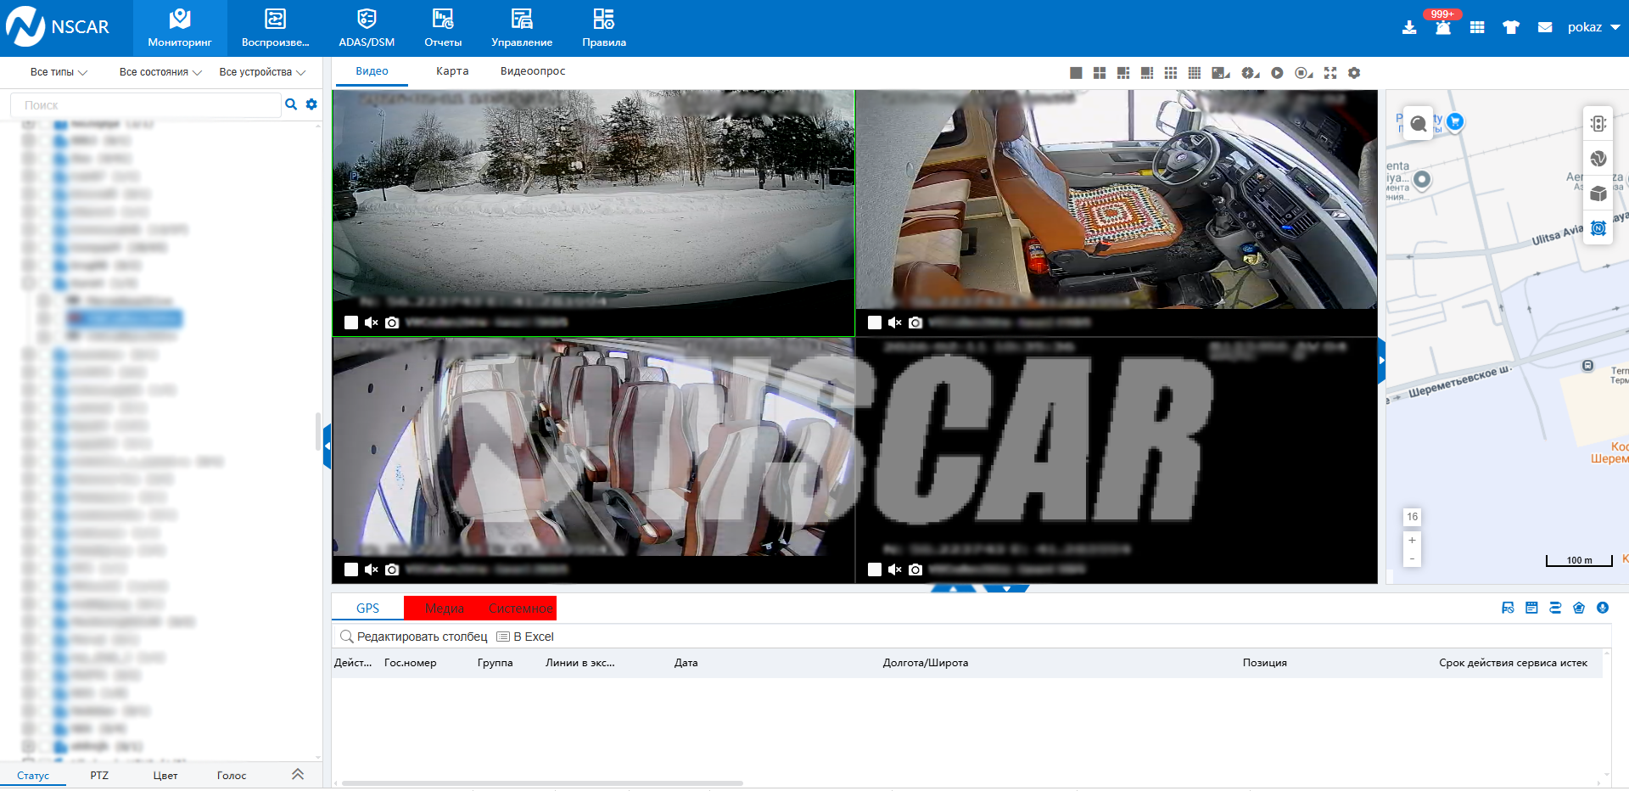The width and height of the screenshot is (1629, 791).
Task: Click the device search magnifier icon
Action: tap(291, 104)
